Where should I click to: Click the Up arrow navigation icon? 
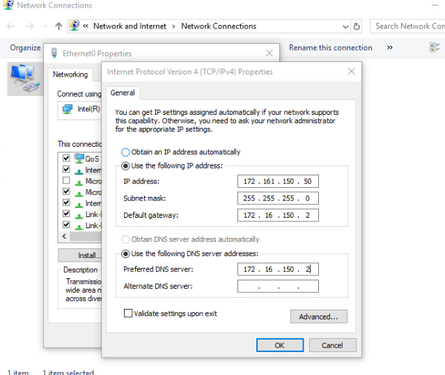point(58,26)
